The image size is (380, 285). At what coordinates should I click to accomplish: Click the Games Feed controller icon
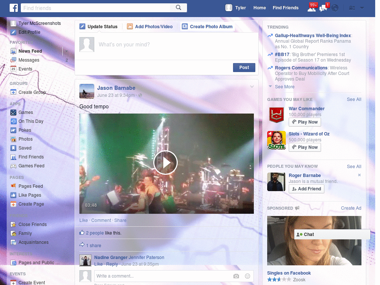point(13,166)
